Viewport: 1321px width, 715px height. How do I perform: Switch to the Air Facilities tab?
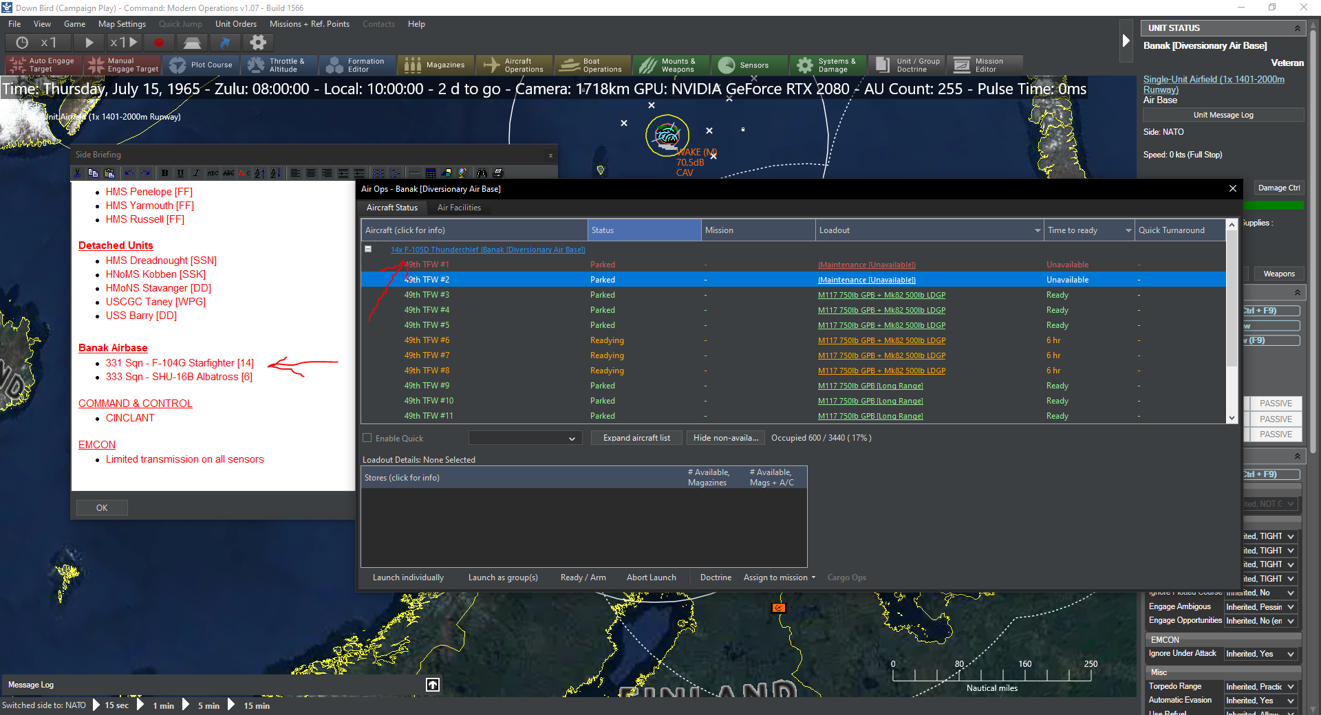pyautogui.click(x=459, y=208)
